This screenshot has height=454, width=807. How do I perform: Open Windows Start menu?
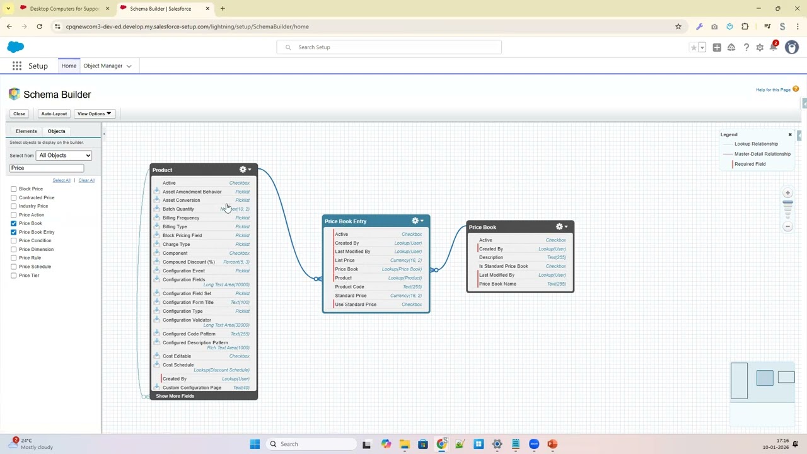(x=255, y=444)
